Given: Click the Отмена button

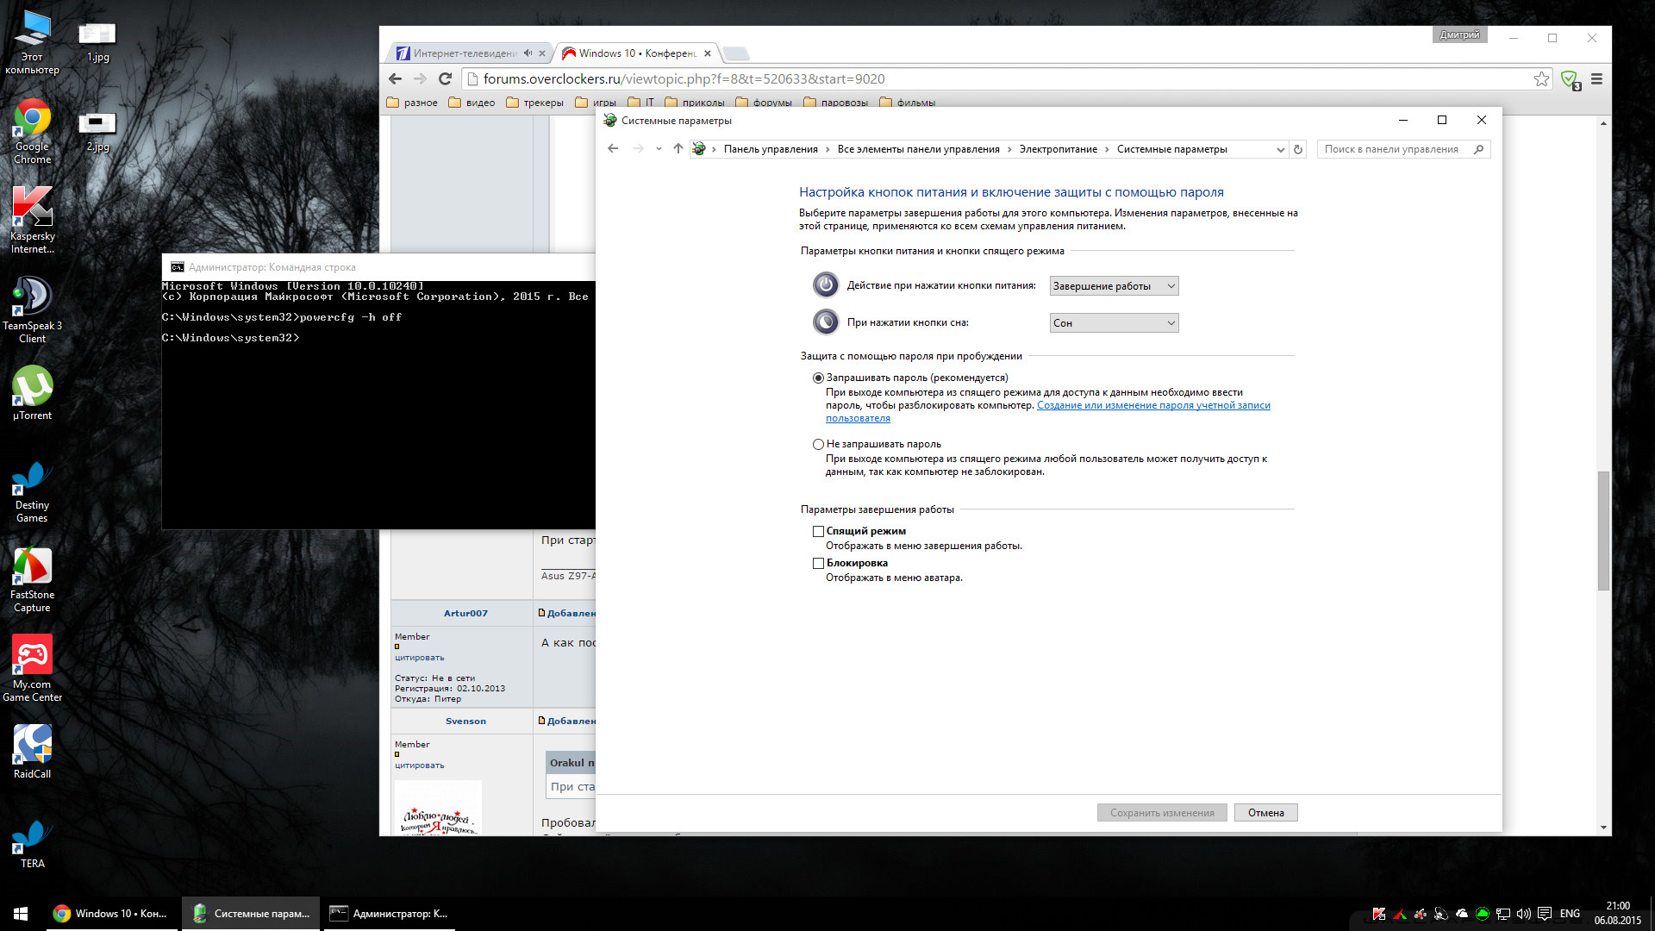Looking at the screenshot, I should [x=1265, y=813].
